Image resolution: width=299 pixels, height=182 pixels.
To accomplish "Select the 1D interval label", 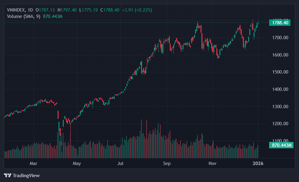I will (30, 10).
